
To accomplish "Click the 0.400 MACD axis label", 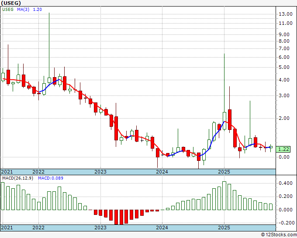I will (x=286, y=184).
